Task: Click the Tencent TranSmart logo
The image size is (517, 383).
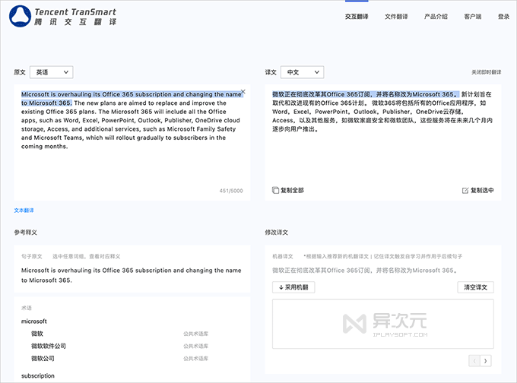Action: point(62,16)
